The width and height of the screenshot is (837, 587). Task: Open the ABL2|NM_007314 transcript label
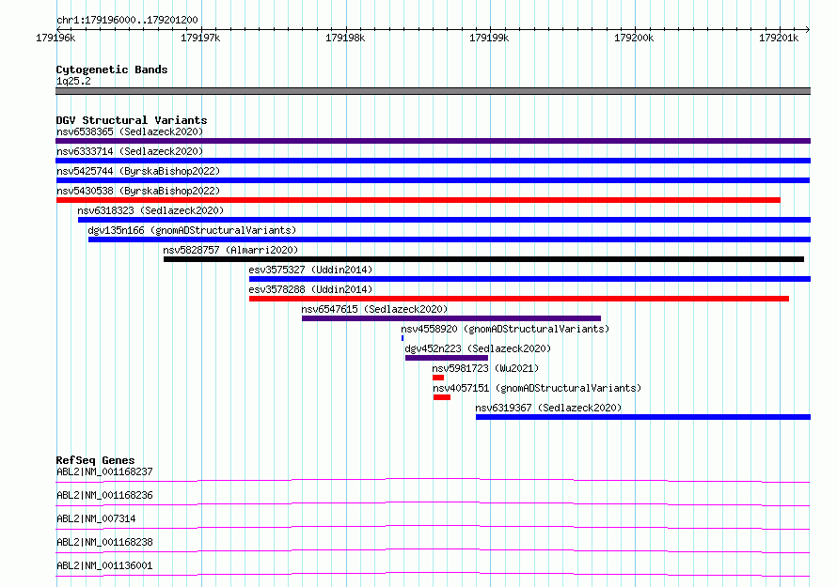(96, 518)
